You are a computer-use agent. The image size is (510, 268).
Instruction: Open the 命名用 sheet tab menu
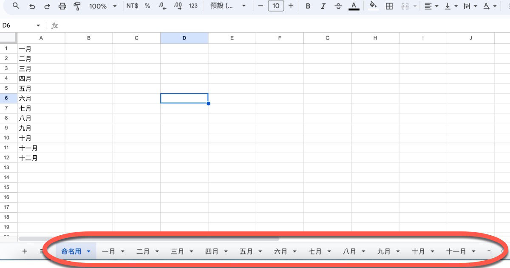88,251
